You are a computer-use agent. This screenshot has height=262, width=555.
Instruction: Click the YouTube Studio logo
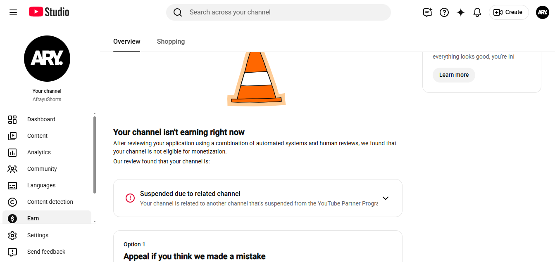[49, 12]
